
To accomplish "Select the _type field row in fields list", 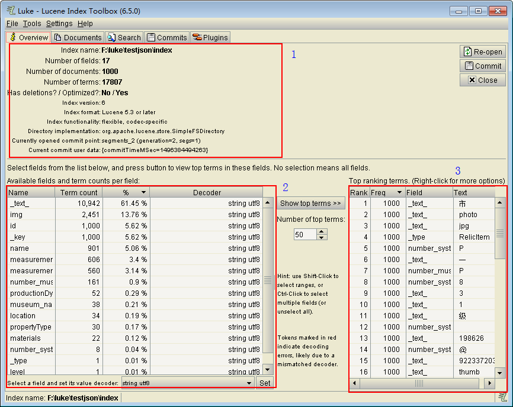I will pyautogui.click(x=135, y=361).
